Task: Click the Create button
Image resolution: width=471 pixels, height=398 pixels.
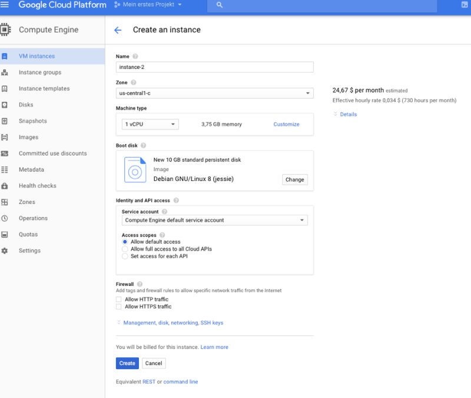Action: (x=126, y=363)
